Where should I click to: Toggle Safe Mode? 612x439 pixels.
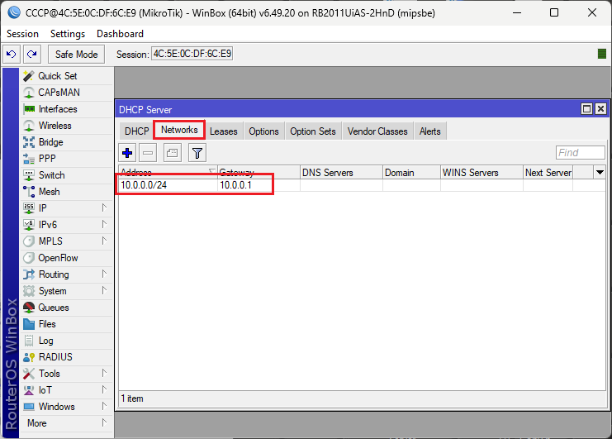[x=76, y=54]
